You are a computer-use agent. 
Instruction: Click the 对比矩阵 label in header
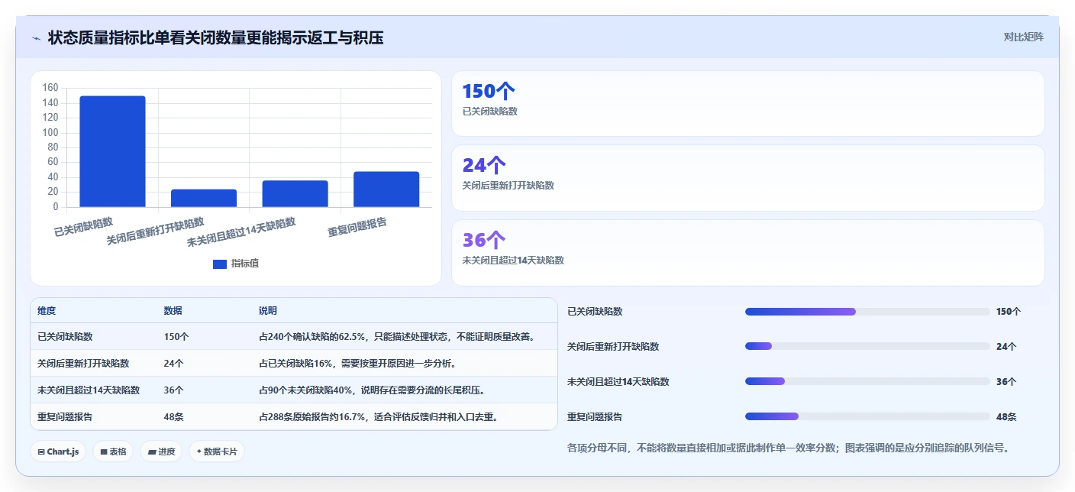click(x=1023, y=37)
